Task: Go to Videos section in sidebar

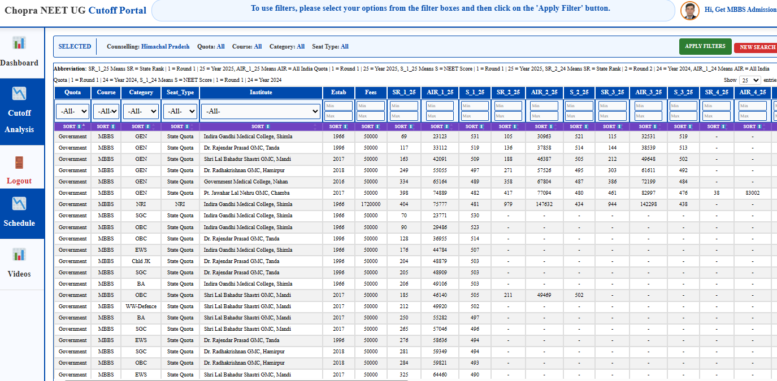Action: (x=19, y=274)
